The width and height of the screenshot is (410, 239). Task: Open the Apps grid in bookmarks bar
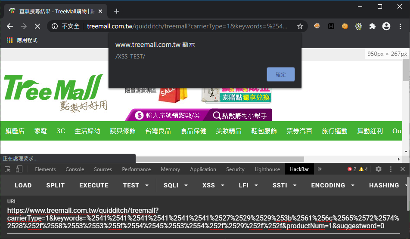pyautogui.click(x=9, y=40)
